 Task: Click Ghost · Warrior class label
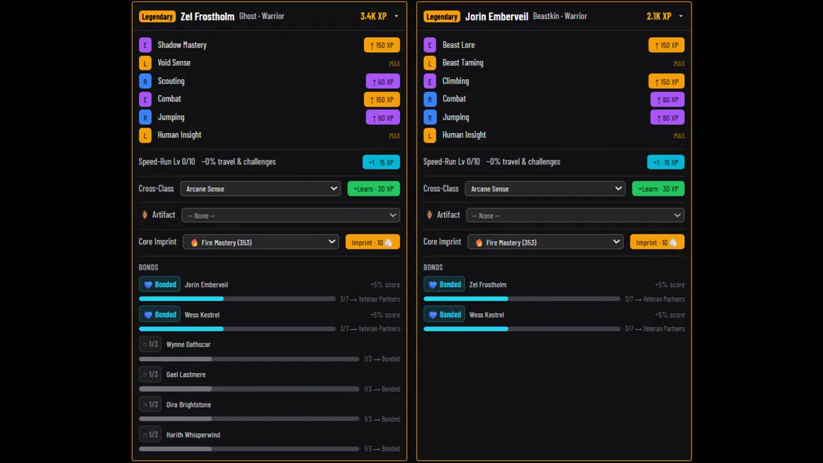tap(261, 16)
